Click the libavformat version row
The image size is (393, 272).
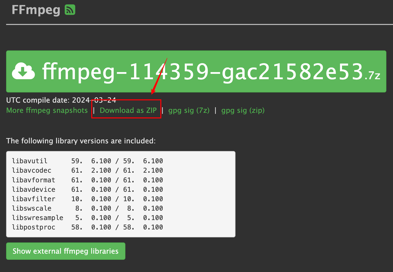click(x=87, y=180)
